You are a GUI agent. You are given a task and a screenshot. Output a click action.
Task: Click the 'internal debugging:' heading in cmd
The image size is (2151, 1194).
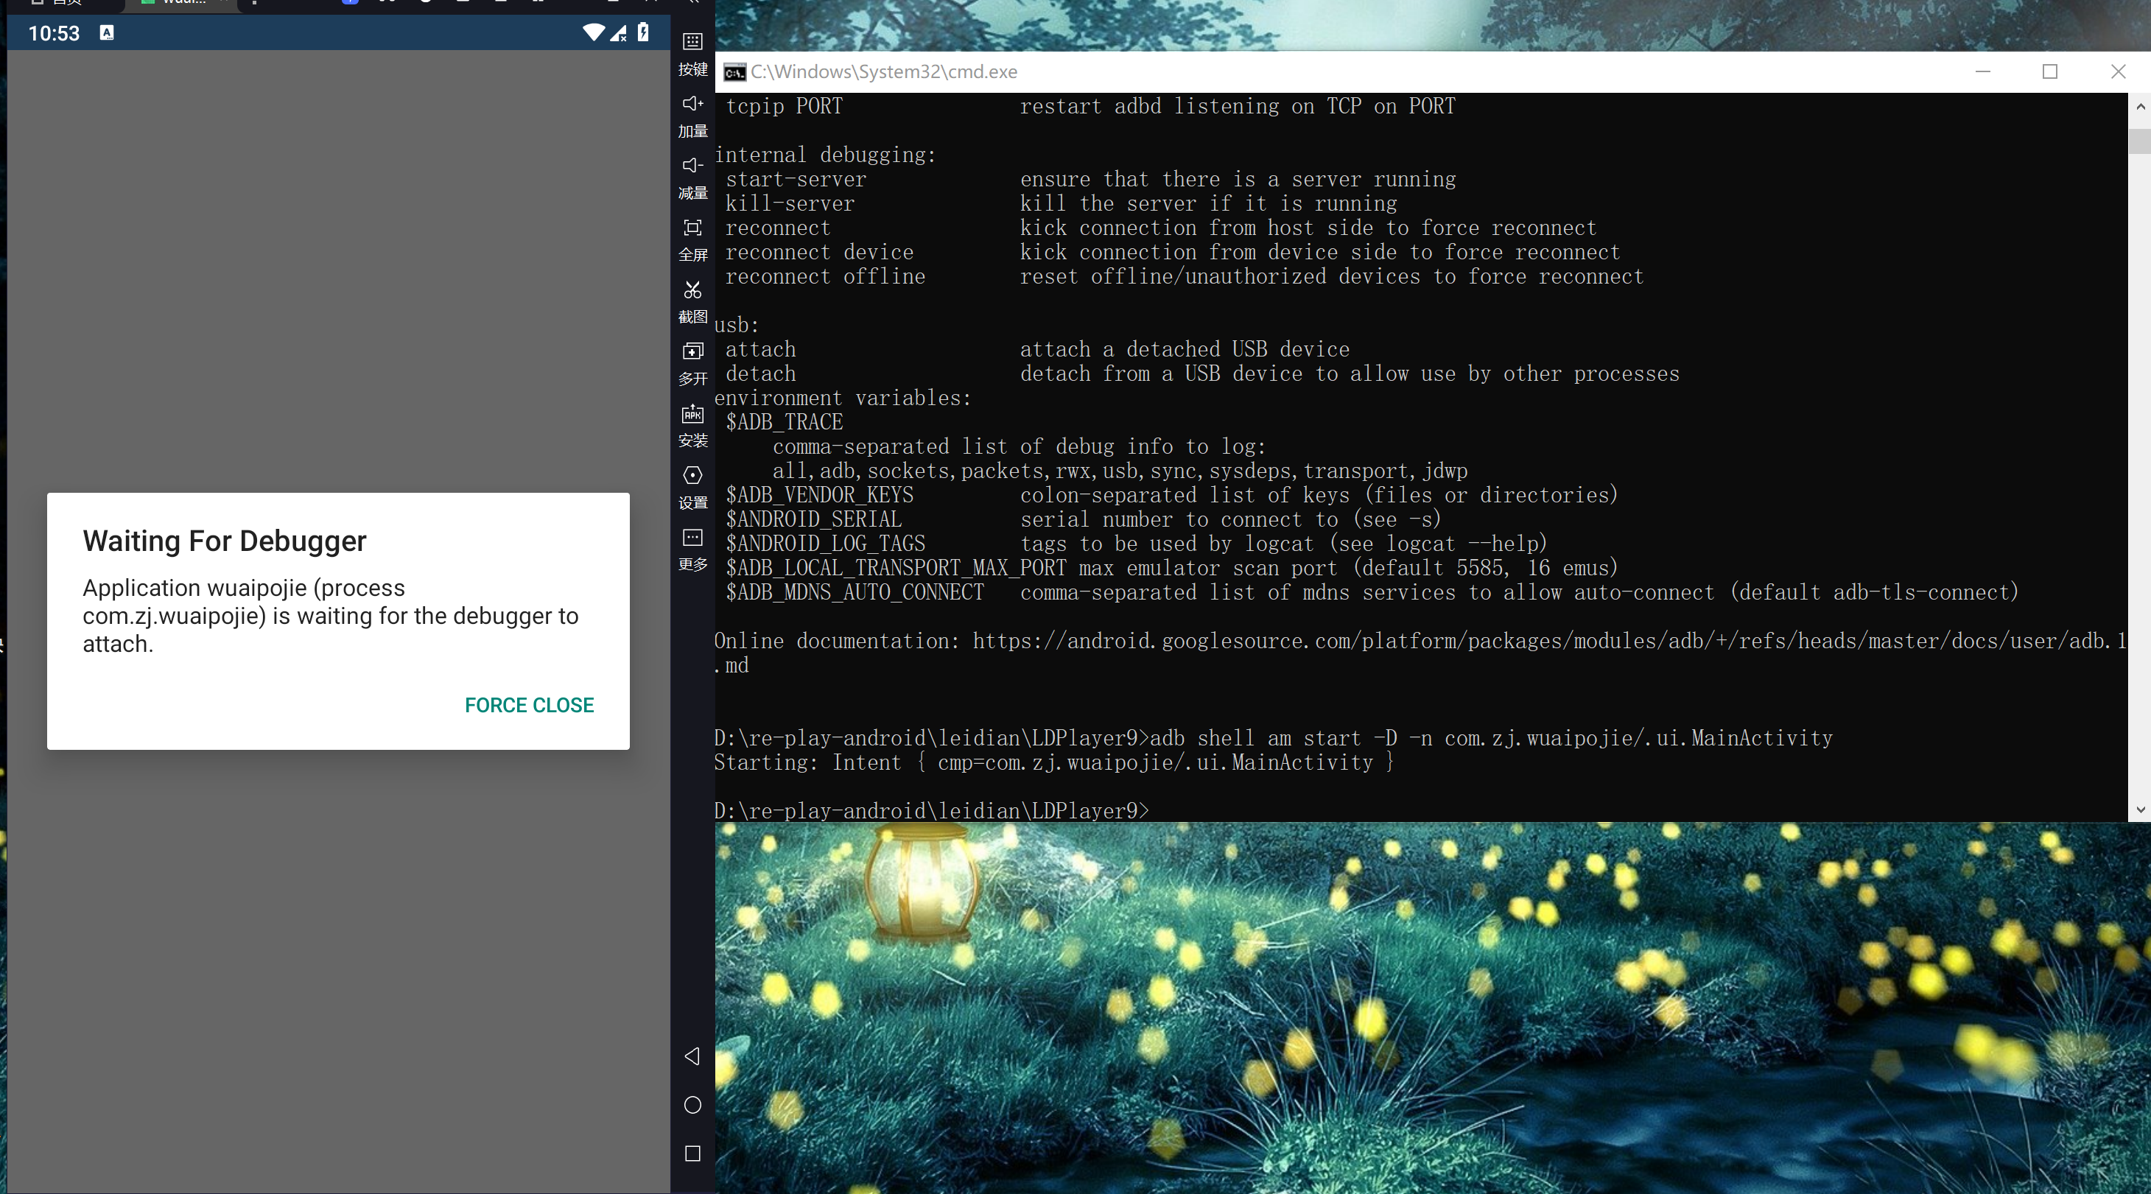(x=825, y=155)
